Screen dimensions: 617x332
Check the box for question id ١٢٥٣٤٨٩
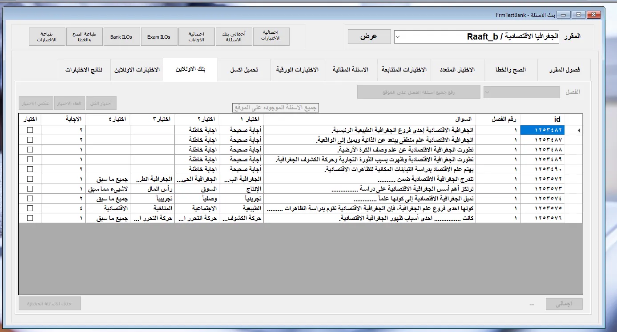[x=30, y=160]
